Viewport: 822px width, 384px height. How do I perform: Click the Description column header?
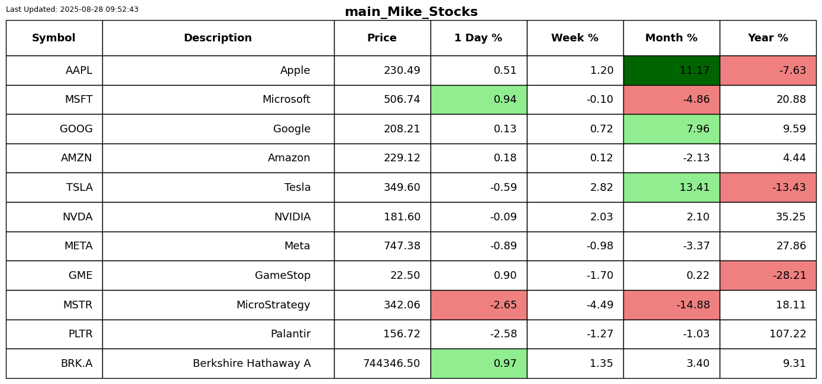click(x=218, y=38)
